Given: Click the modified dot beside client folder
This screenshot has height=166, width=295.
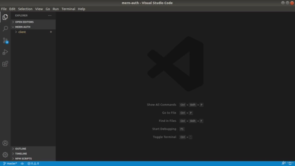Looking at the screenshot, I should (x=51, y=32).
